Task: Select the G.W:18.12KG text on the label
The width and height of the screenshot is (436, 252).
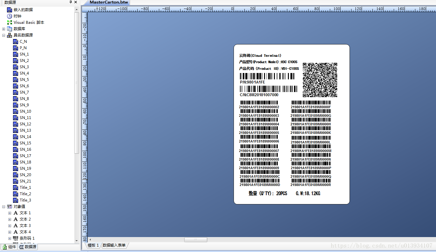Action: coord(308,193)
